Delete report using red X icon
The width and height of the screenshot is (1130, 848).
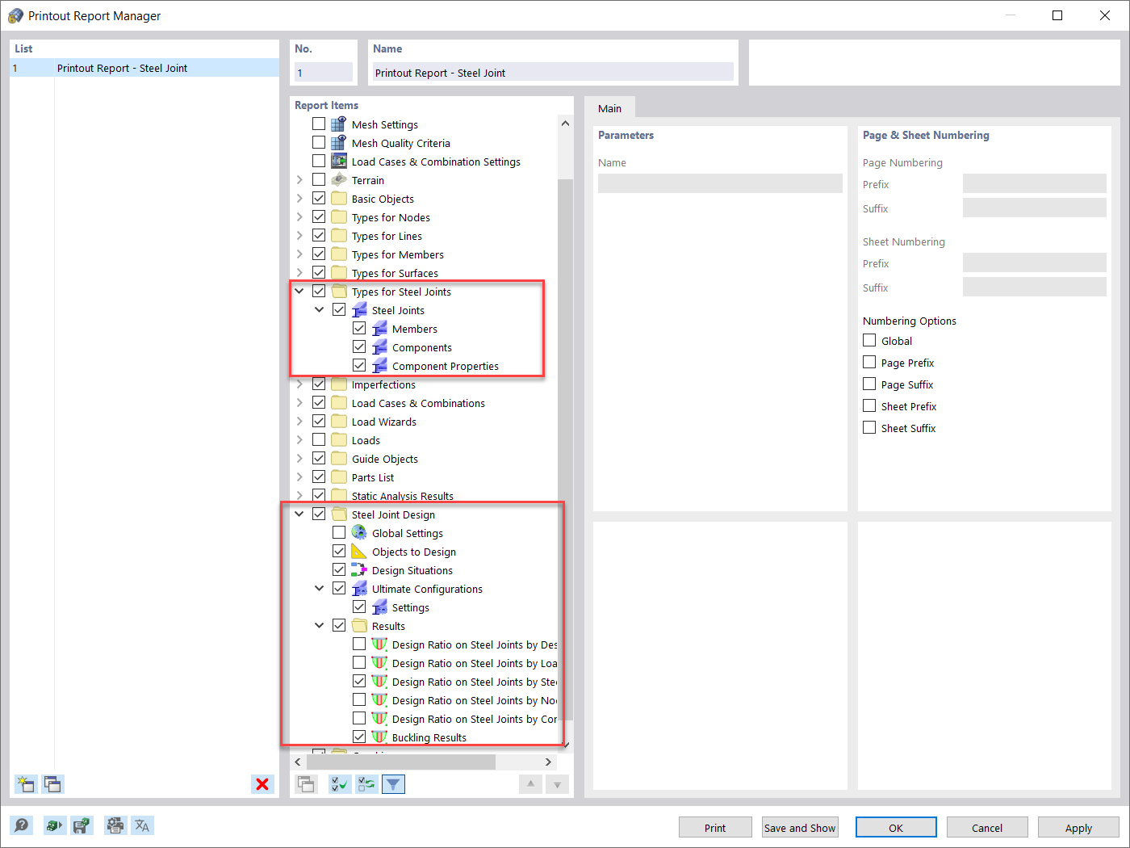coord(262,784)
